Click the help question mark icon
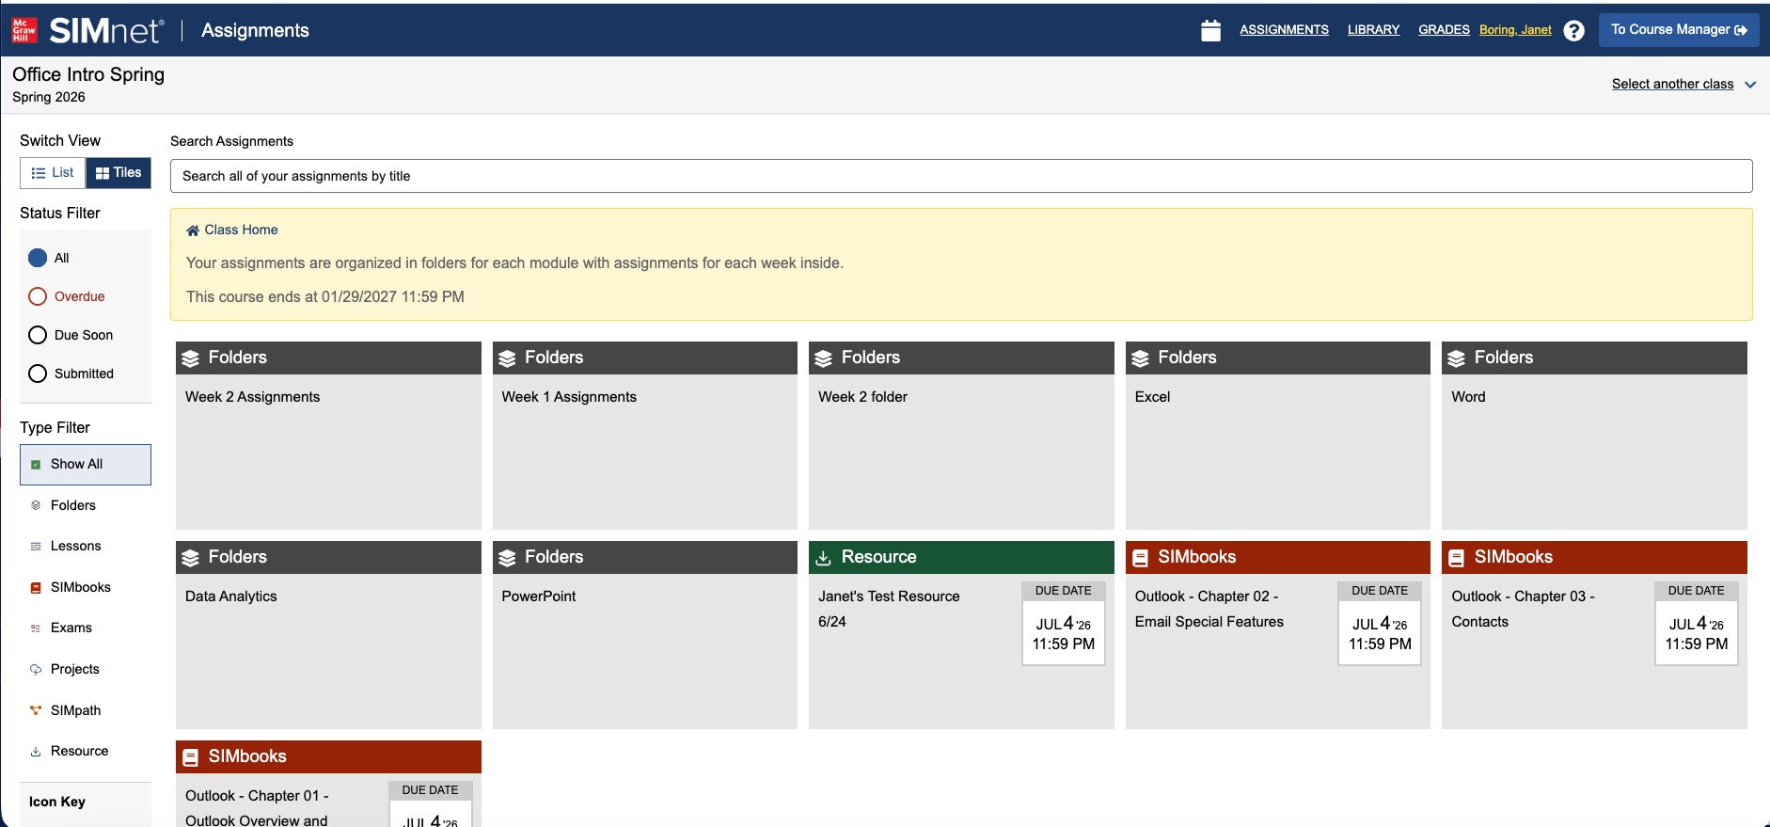This screenshot has width=1770, height=827. (1573, 30)
